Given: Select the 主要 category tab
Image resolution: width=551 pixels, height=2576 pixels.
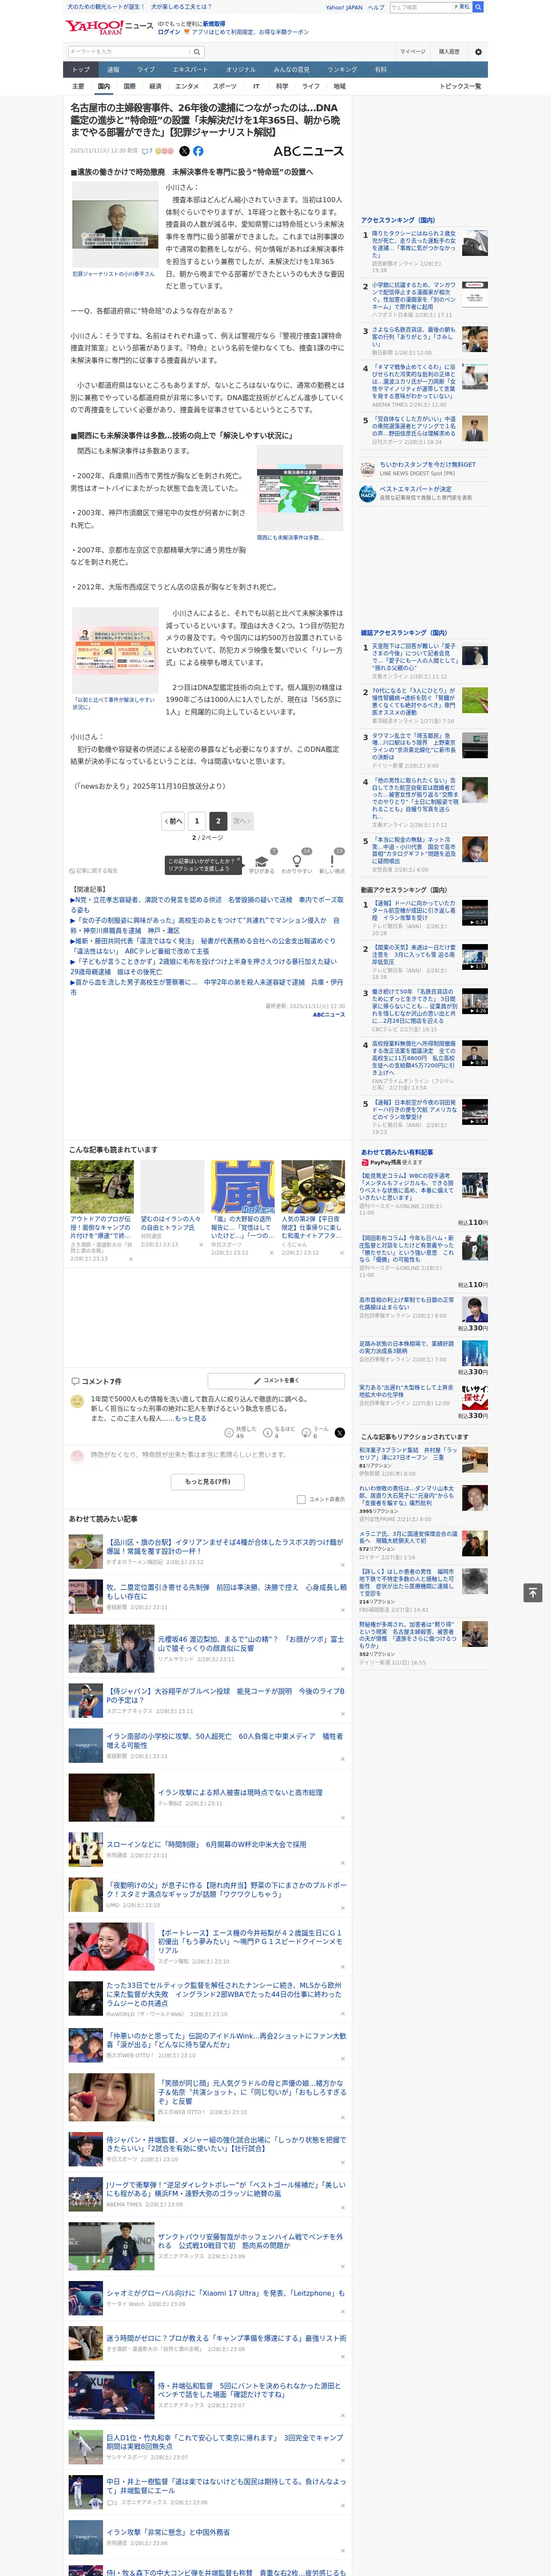Looking at the screenshot, I should (78, 86).
